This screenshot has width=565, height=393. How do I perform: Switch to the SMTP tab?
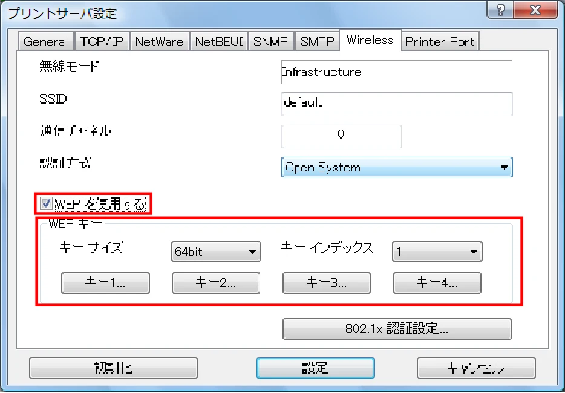[317, 42]
